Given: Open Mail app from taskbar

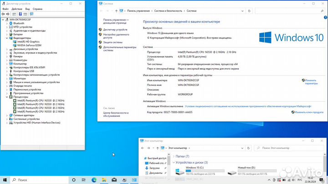Looking at the screenshot, I should click(114, 180).
